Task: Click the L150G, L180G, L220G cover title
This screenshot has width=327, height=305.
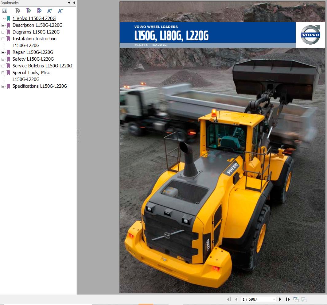Action: [171, 36]
